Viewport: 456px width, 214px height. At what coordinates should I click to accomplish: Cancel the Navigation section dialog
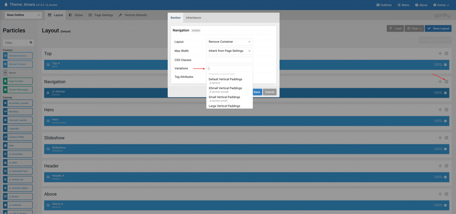(270, 92)
